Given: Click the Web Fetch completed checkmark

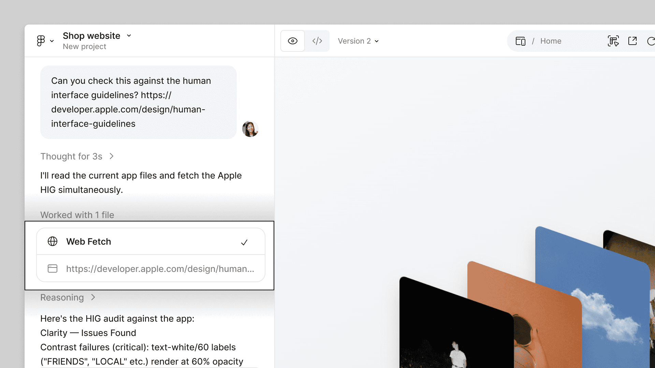Looking at the screenshot, I should point(244,242).
